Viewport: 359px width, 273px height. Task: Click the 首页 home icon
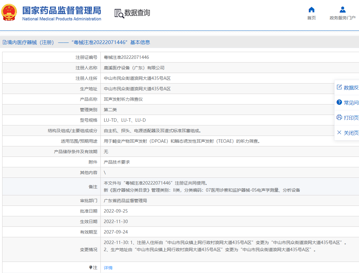click(x=311, y=10)
